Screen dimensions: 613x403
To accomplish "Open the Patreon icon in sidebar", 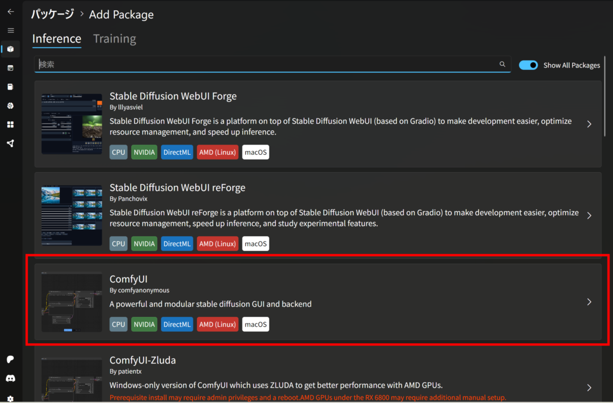I will 10,359.
